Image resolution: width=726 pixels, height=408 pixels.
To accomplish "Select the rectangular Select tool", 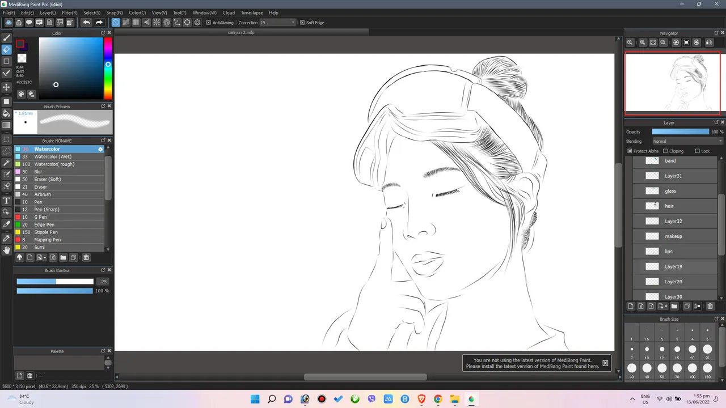I will pos(7,139).
